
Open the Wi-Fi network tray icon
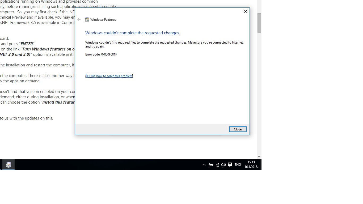tap(217, 165)
